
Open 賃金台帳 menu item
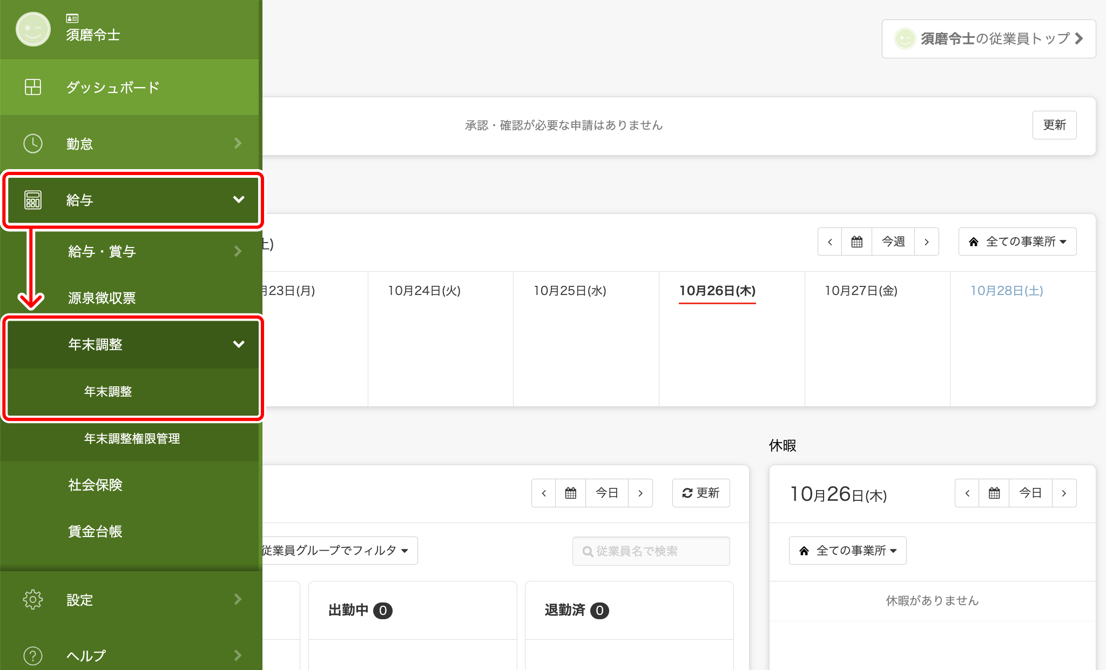(x=130, y=531)
